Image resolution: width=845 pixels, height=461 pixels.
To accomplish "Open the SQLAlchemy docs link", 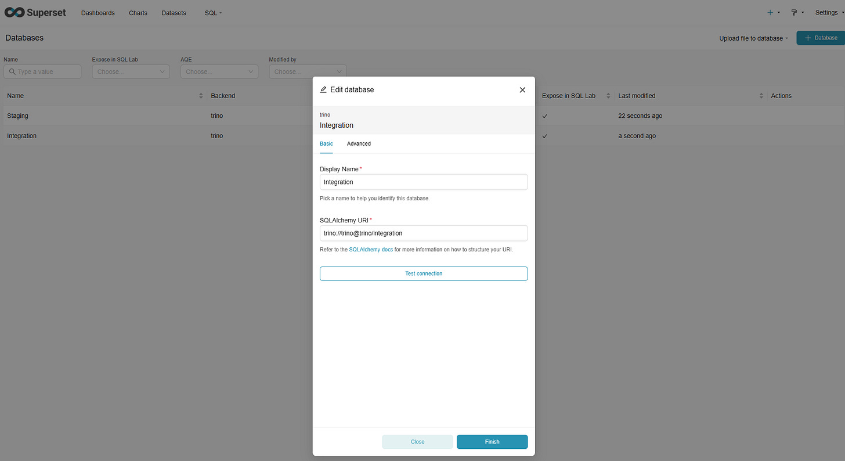I will [371, 250].
